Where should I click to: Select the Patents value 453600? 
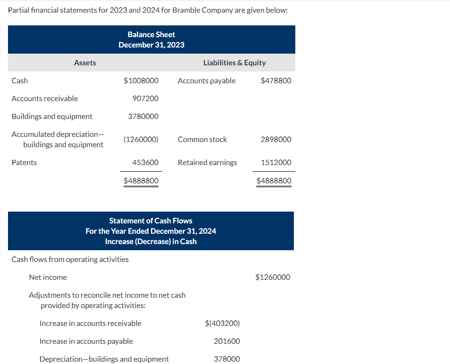point(148,162)
